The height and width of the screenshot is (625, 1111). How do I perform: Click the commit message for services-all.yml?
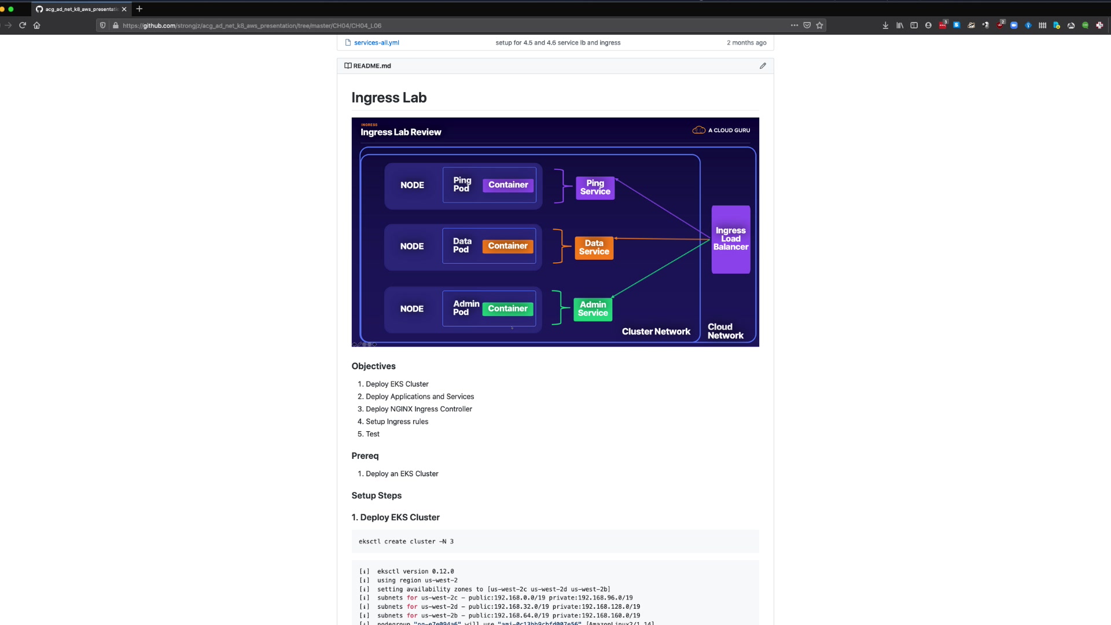[558, 43]
